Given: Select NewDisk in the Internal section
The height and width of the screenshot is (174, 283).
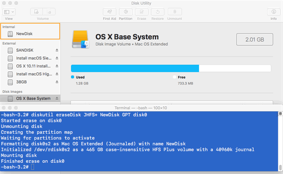Looking at the screenshot, I should pyautogui.click(x=30, y=34).
